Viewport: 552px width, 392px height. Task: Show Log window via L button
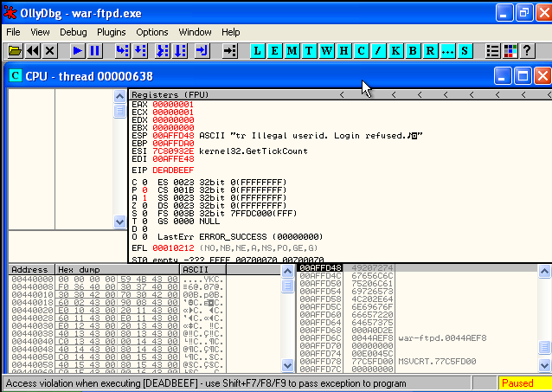[257, 51]
